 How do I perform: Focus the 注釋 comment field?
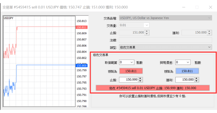pos(165,40)
